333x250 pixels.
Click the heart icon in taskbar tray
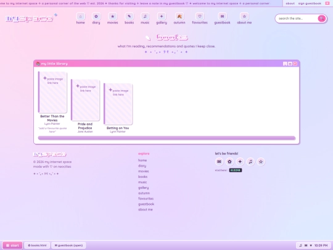[311, 245]
